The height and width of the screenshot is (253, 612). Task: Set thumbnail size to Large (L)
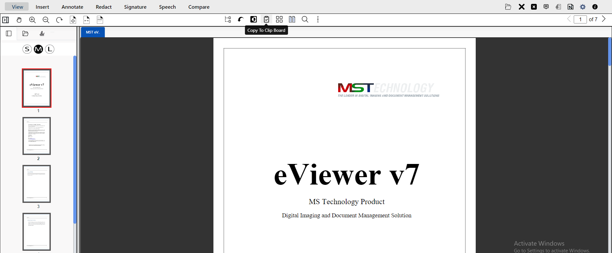(50, 49)
